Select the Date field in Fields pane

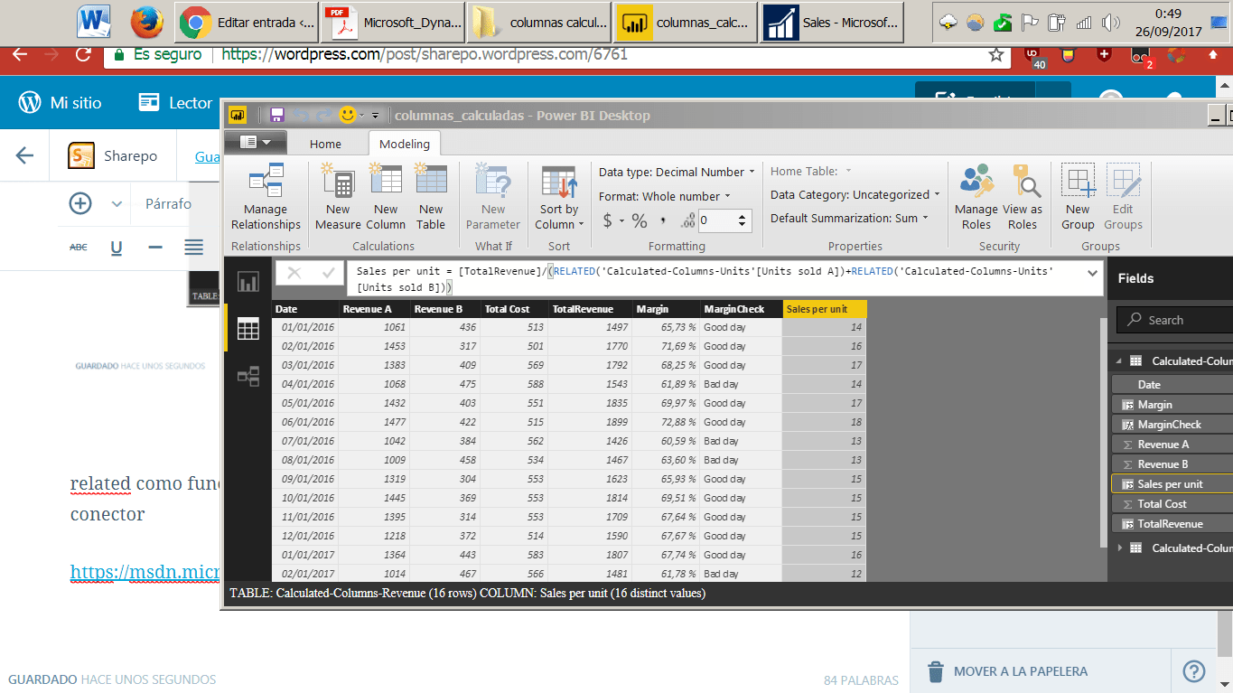1172,385
